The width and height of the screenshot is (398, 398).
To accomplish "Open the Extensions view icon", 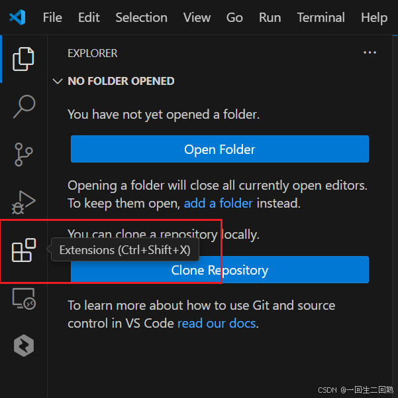I will pos(23,250).
